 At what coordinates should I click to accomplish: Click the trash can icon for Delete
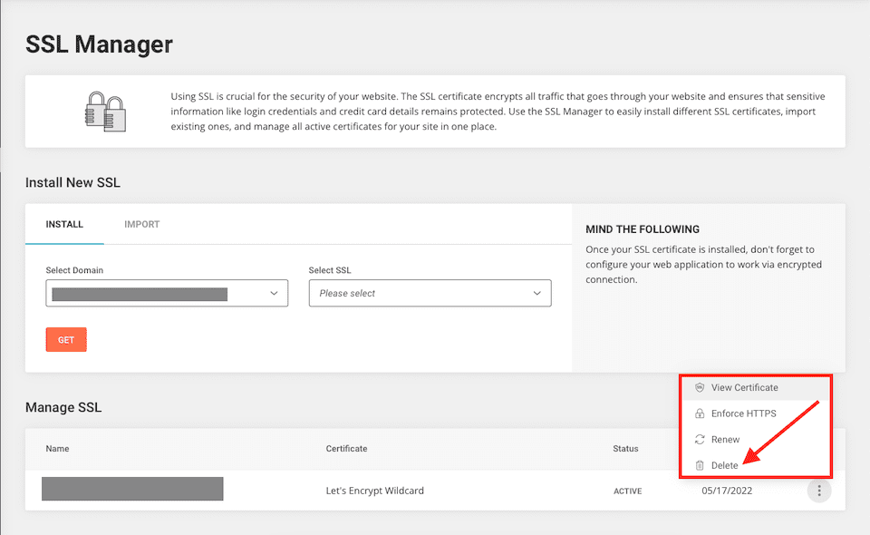(700, 465)
